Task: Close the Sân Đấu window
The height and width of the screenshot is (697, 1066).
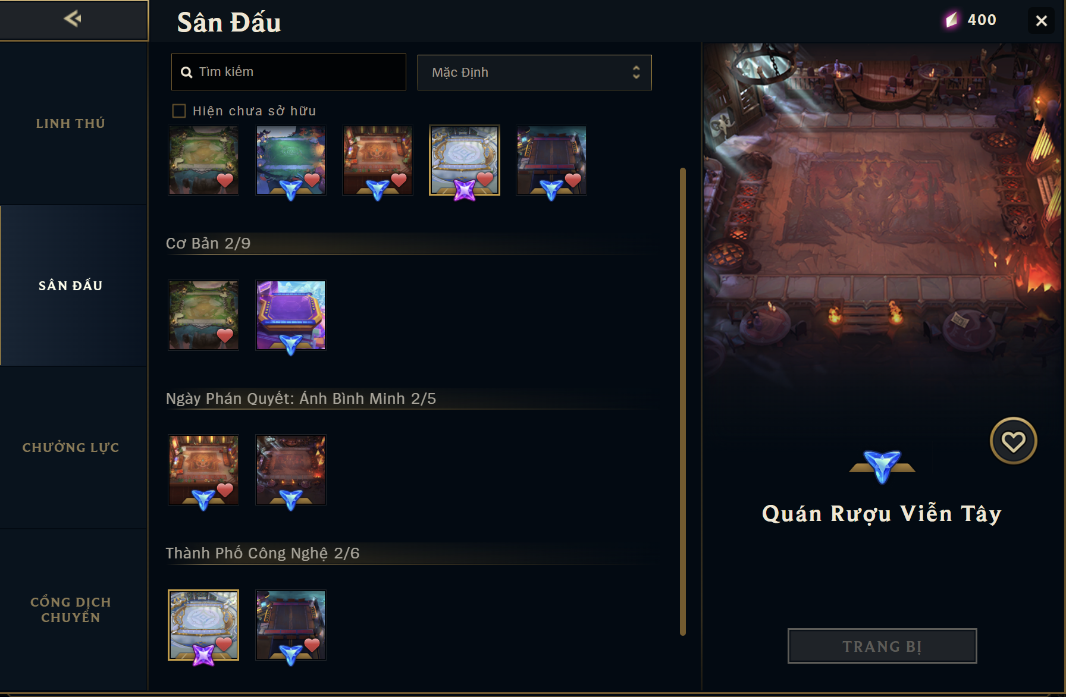Action: [1041, 21]
